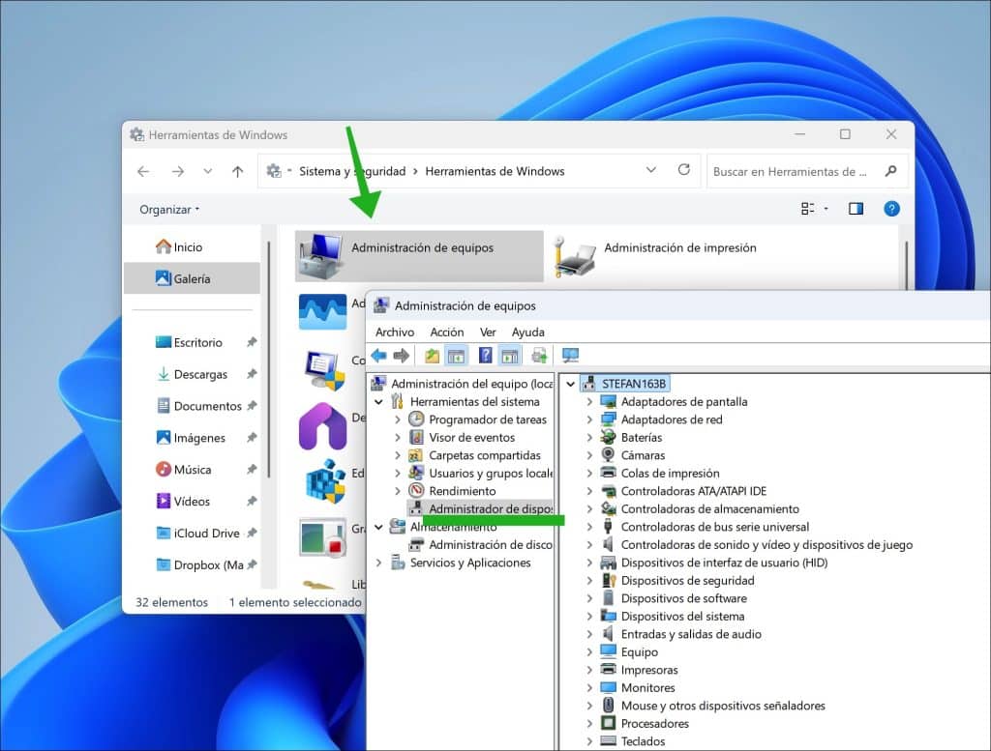Viewport: 991px width, 751px height.
Task: Select Administrador de dispositivos in tree
Action: pyautogui.click(x=480, y=508)
